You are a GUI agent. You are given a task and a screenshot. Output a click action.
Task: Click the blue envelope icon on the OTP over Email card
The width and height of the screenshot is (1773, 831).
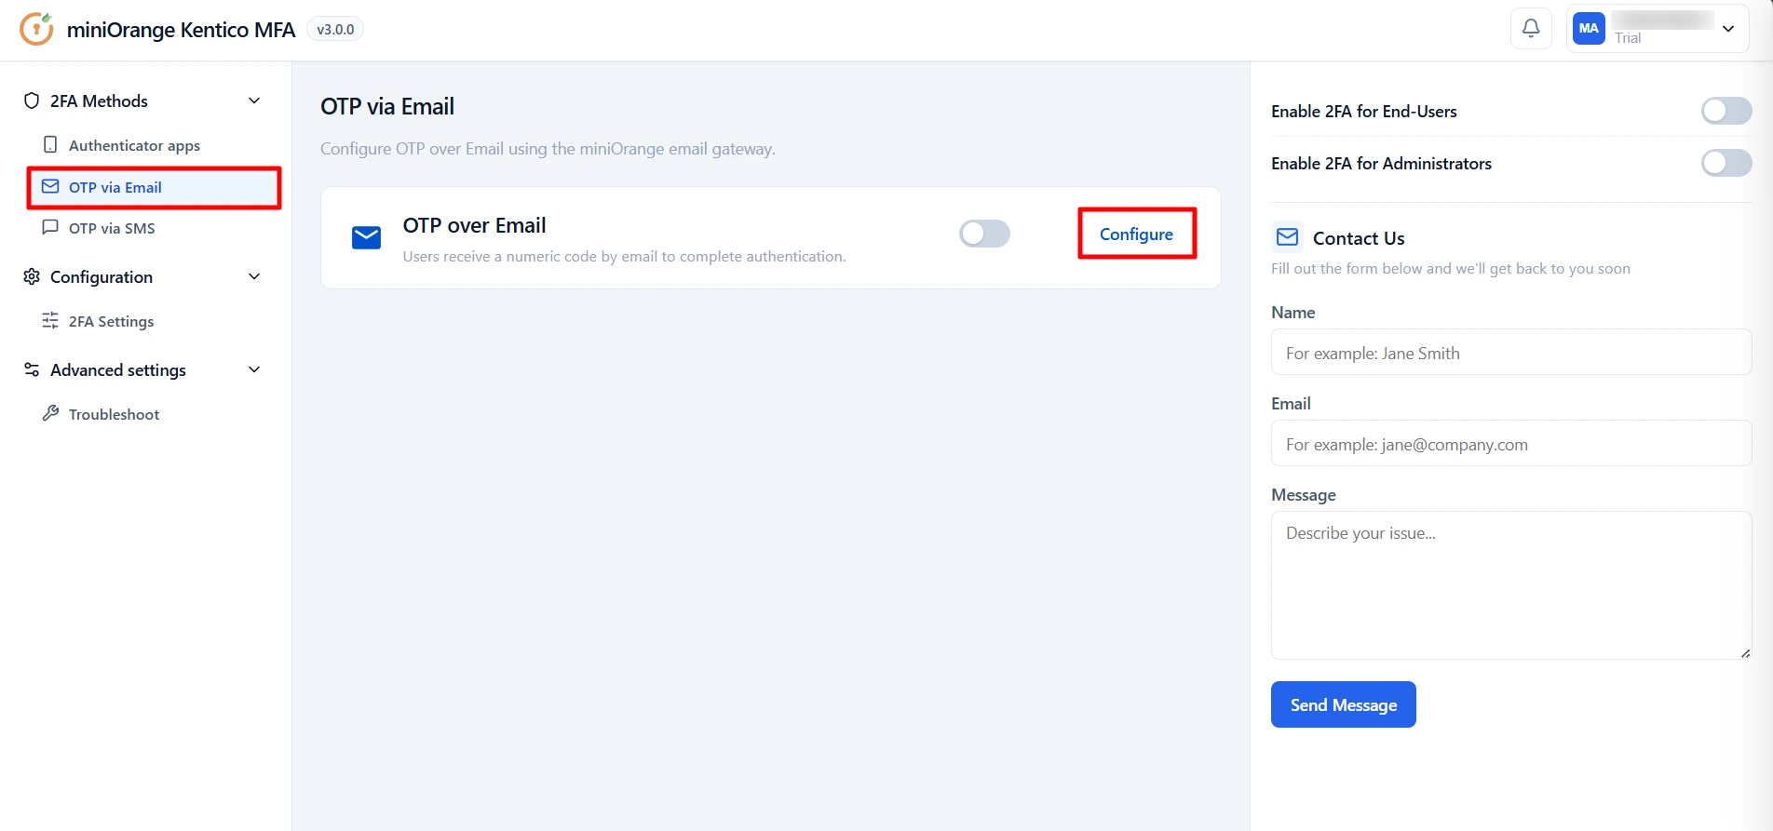click(x=366, y=238)
